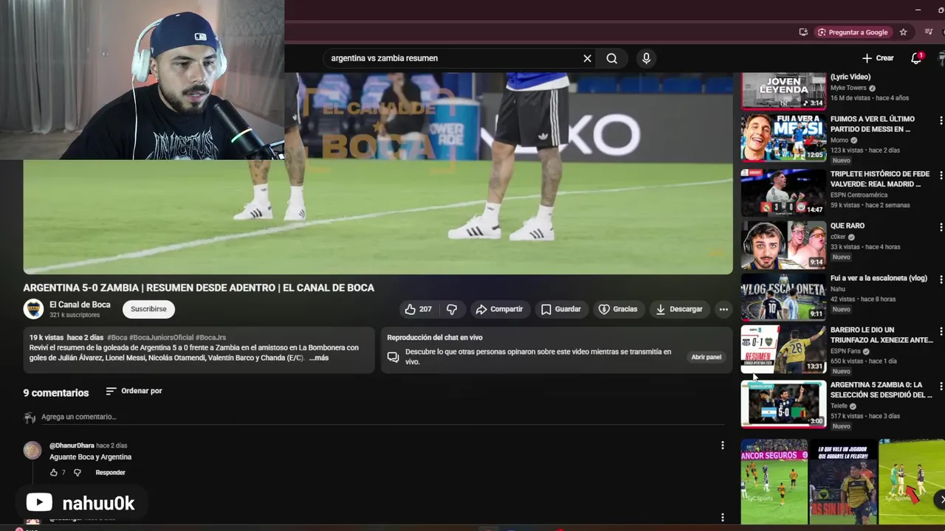Open the Crear upload menu
Viewport: 945px width, 531px height.
[x=877, y=58]
